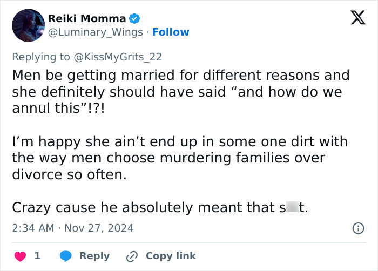Open the @KissMyGrits_22 mention link
This screenshot has width=378, height=271.
coord(119,57)
